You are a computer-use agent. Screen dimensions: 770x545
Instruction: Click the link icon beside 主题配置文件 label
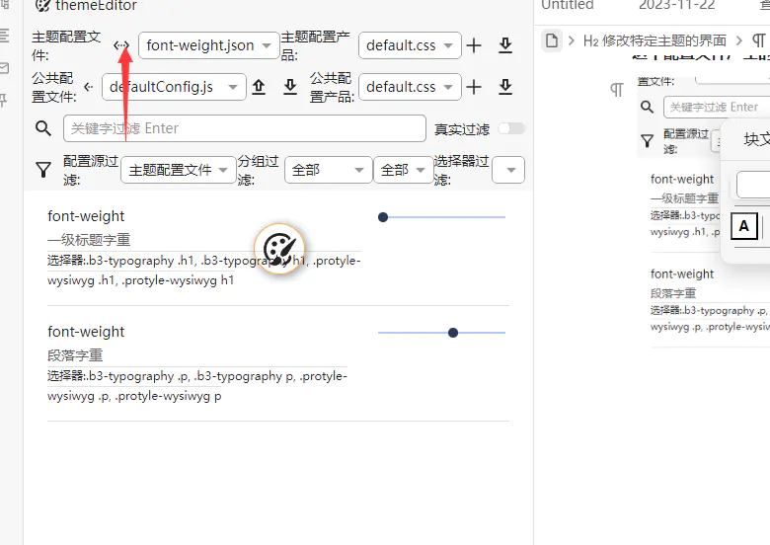coord(120,45)
